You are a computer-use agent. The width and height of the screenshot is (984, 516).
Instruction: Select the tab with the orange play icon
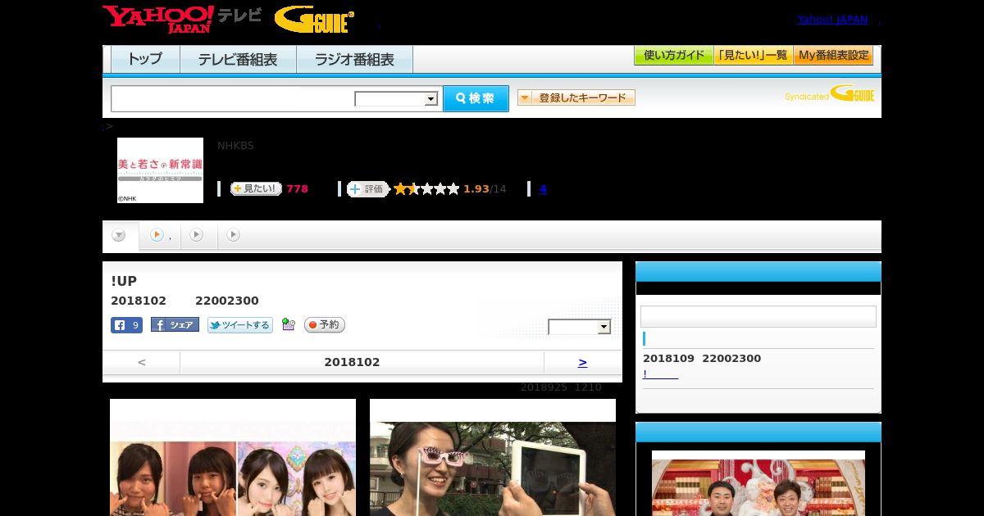[x=159, y=236]
